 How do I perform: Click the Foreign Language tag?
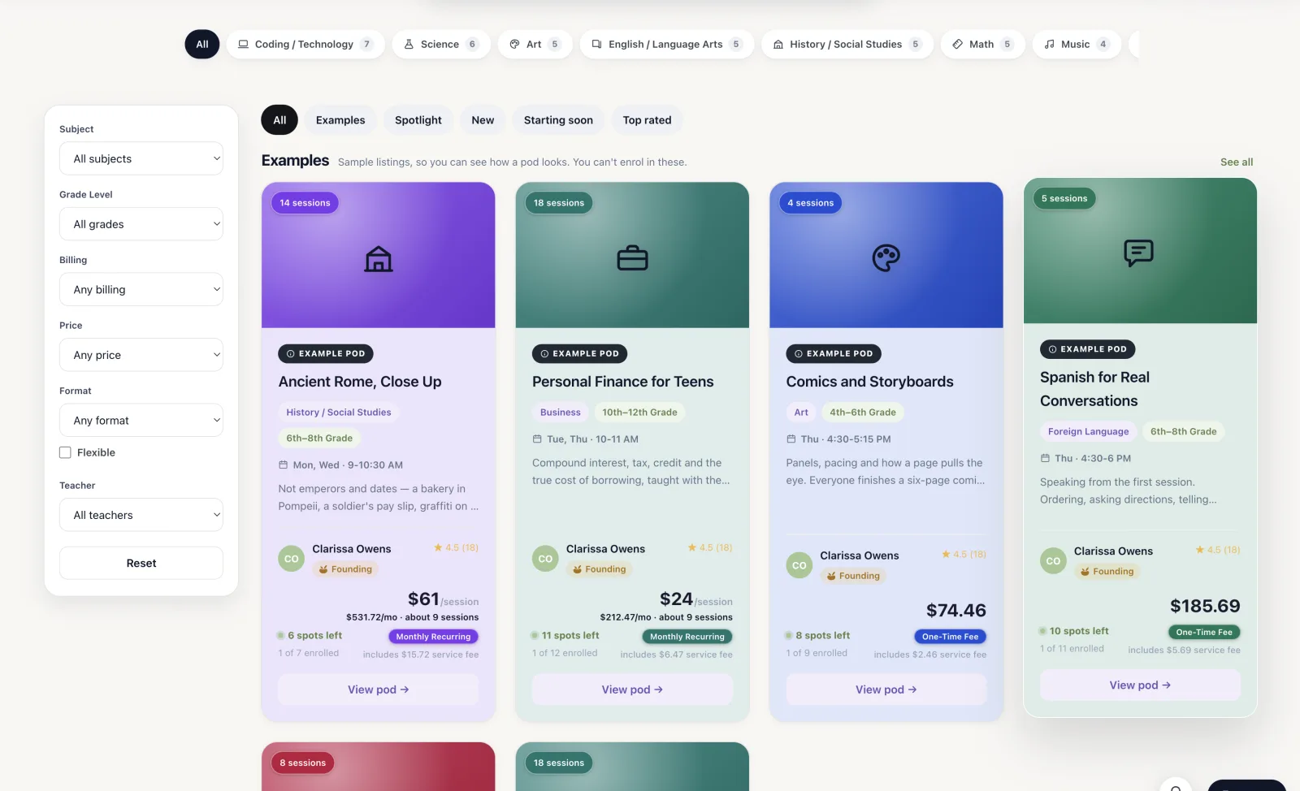tap(1089, 431)
